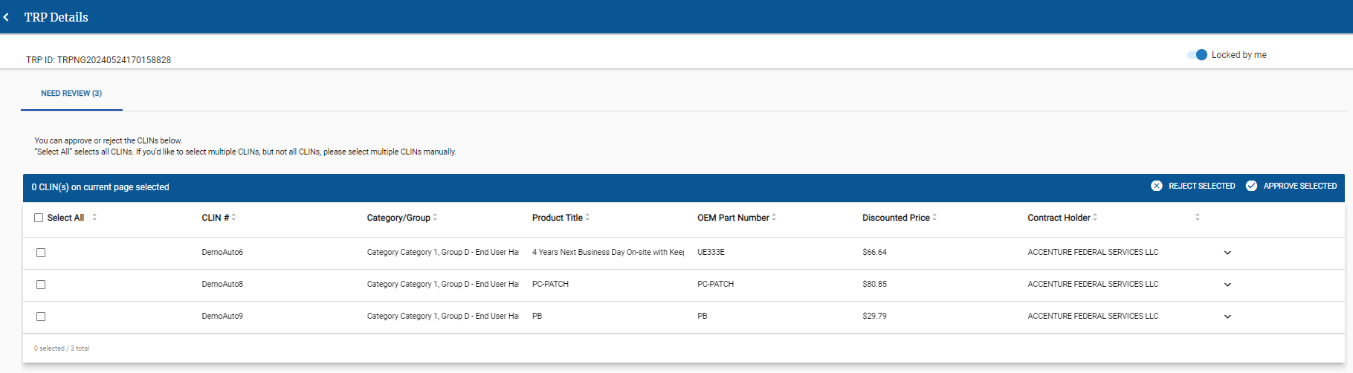Image resolution: width=1353 pixels, height=373 pixels.
Task: Sort by Product Title column arrows
Action: tap(587, 218)
